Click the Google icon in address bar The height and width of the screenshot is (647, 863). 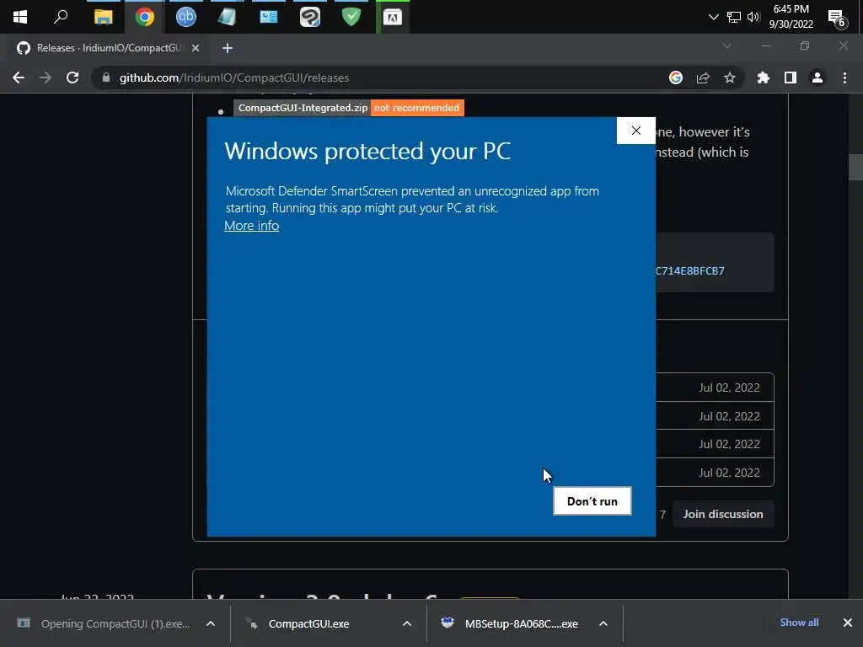(676, 78)
